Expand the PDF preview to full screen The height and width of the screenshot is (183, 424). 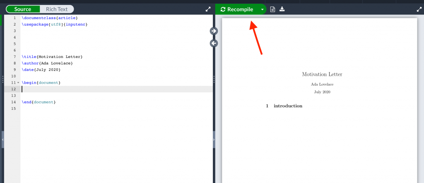(419, 9)
